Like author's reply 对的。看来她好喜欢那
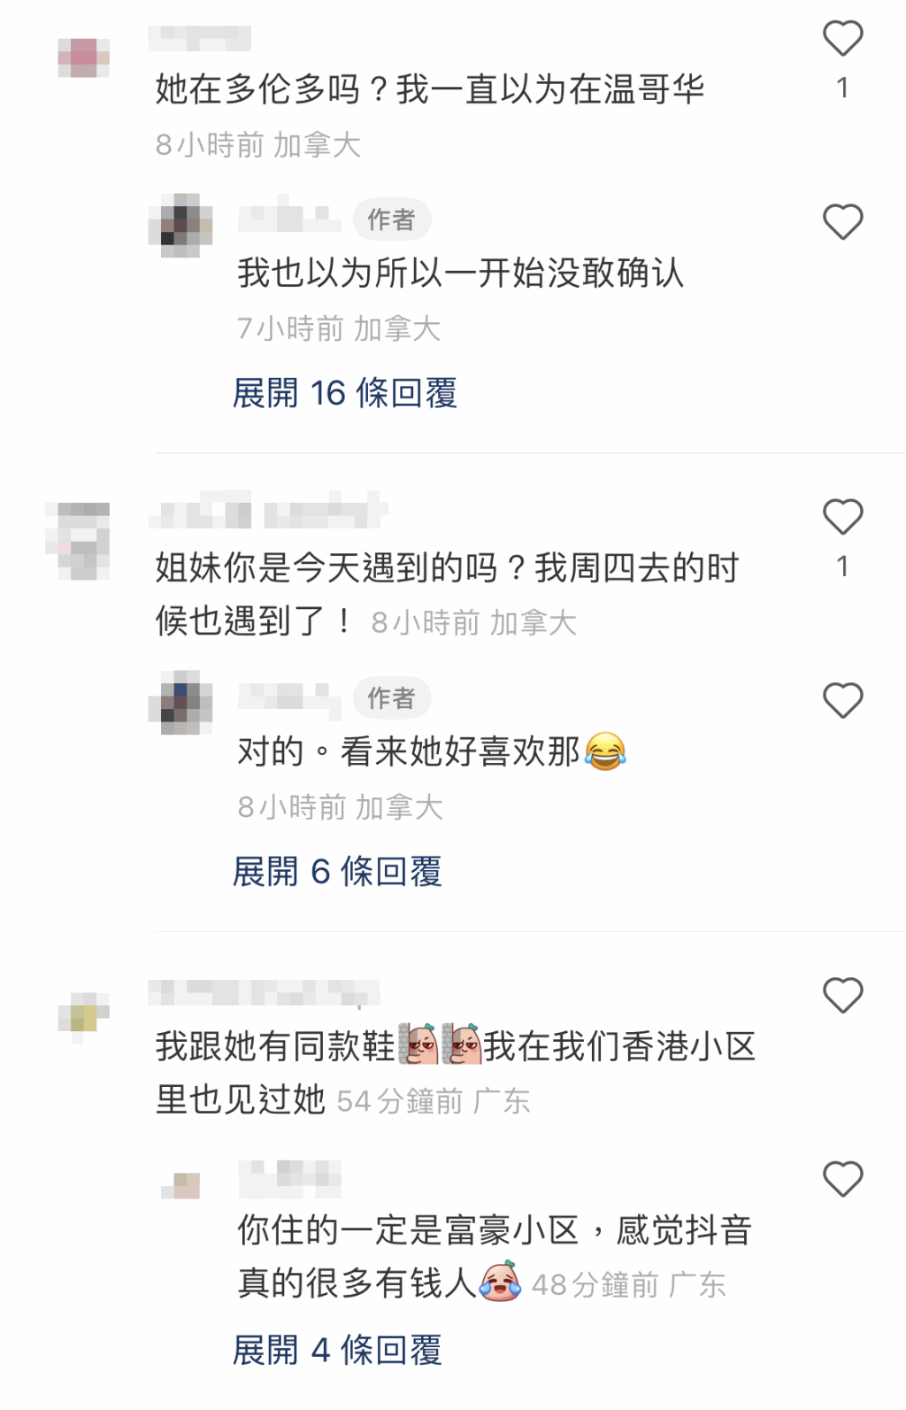This screenshot has height=1410, width=906. click(842, 700)
